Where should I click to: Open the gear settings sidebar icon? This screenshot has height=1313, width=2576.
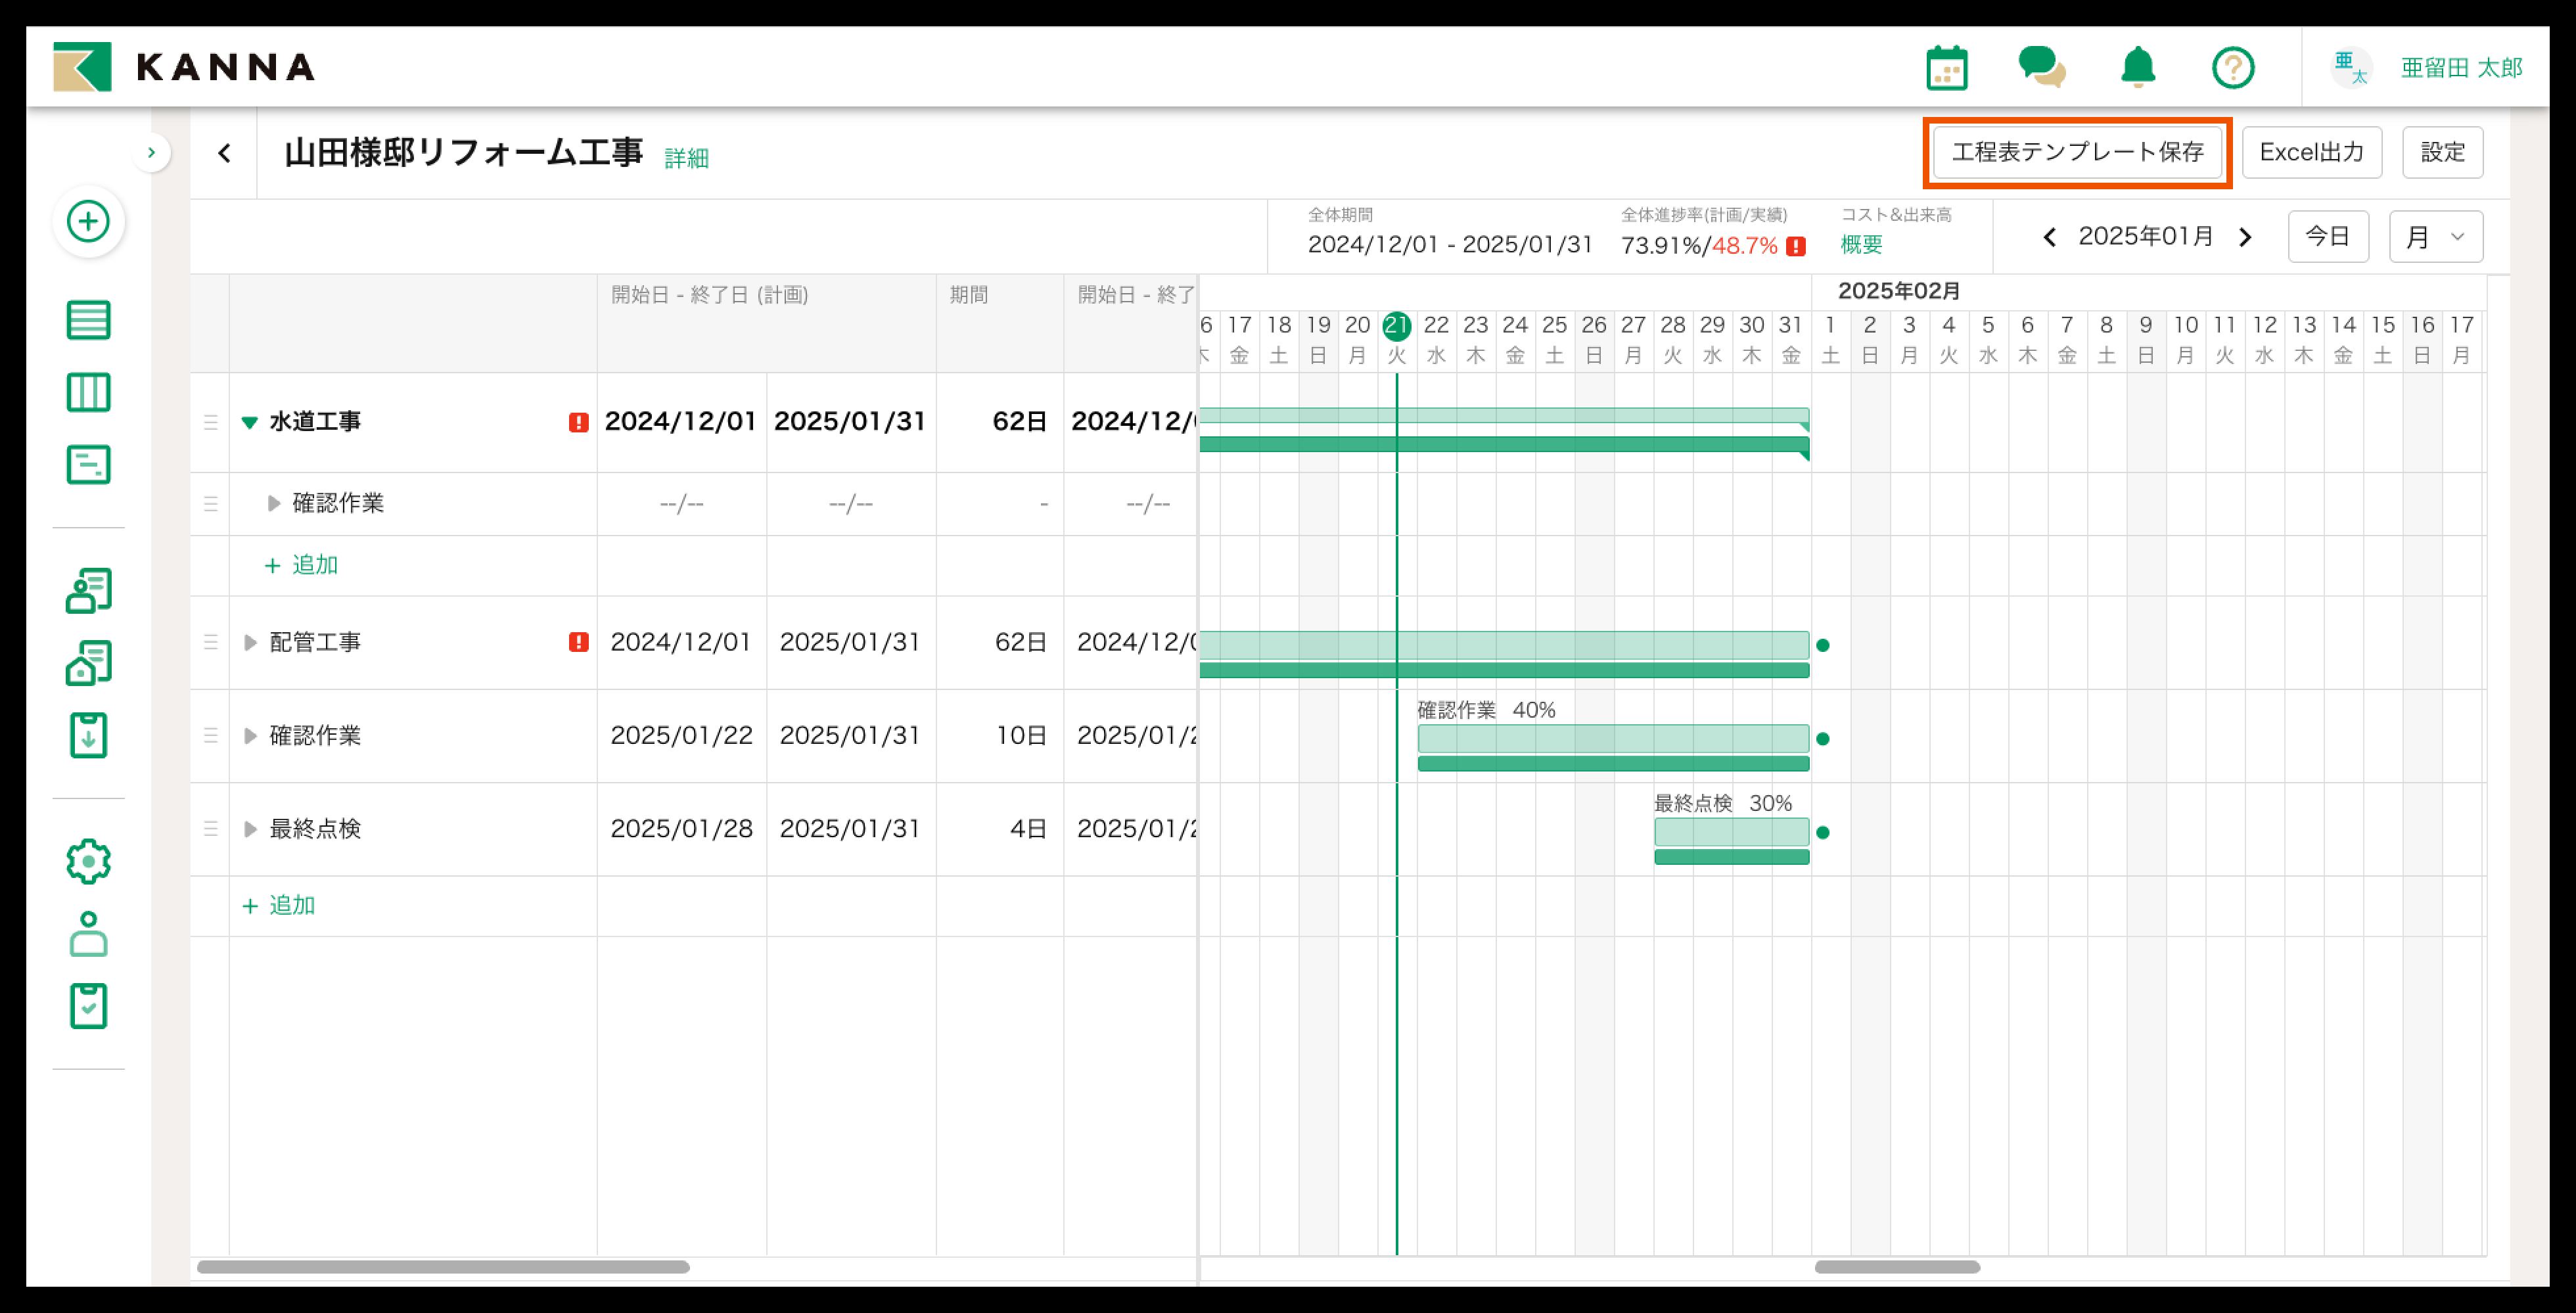pos(88,861)
